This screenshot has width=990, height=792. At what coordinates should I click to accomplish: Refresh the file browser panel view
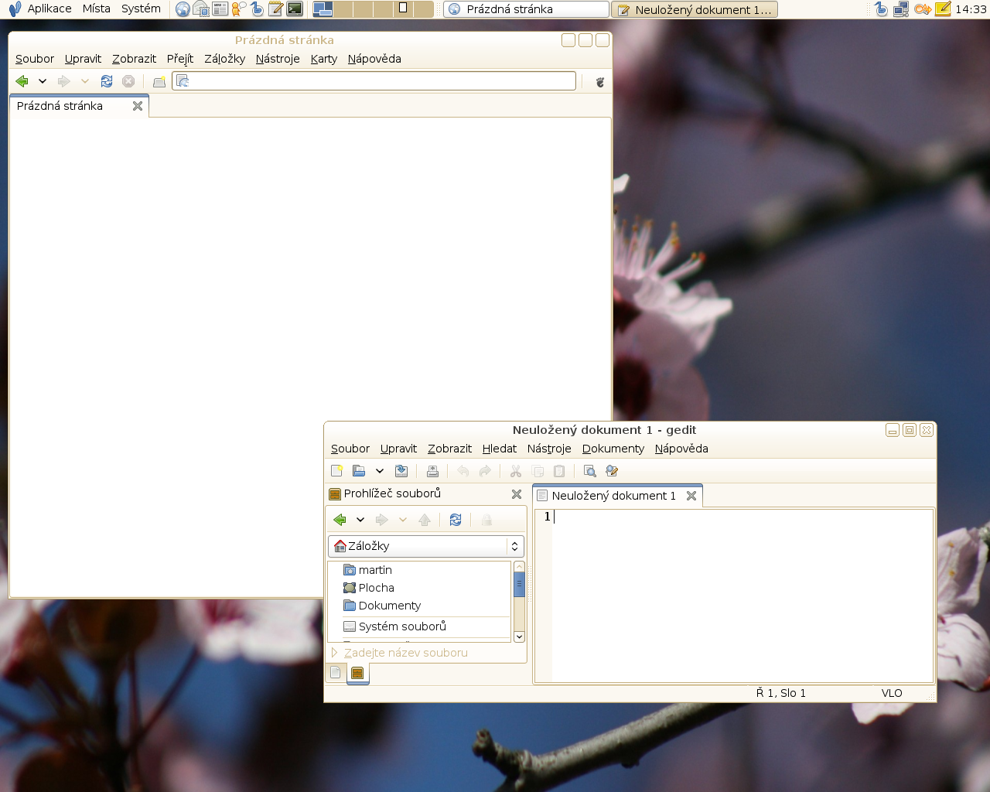(456, 520)
